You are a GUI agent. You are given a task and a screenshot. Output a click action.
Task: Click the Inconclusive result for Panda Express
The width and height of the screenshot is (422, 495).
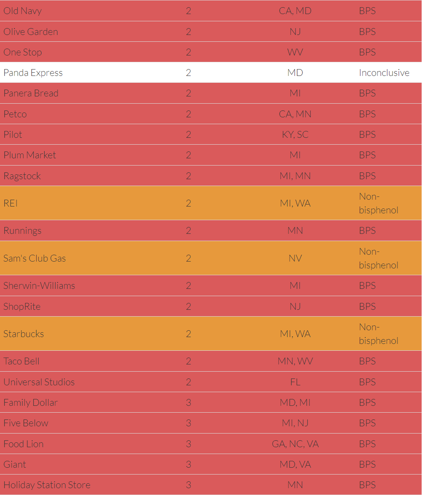(x=384, y=73)
